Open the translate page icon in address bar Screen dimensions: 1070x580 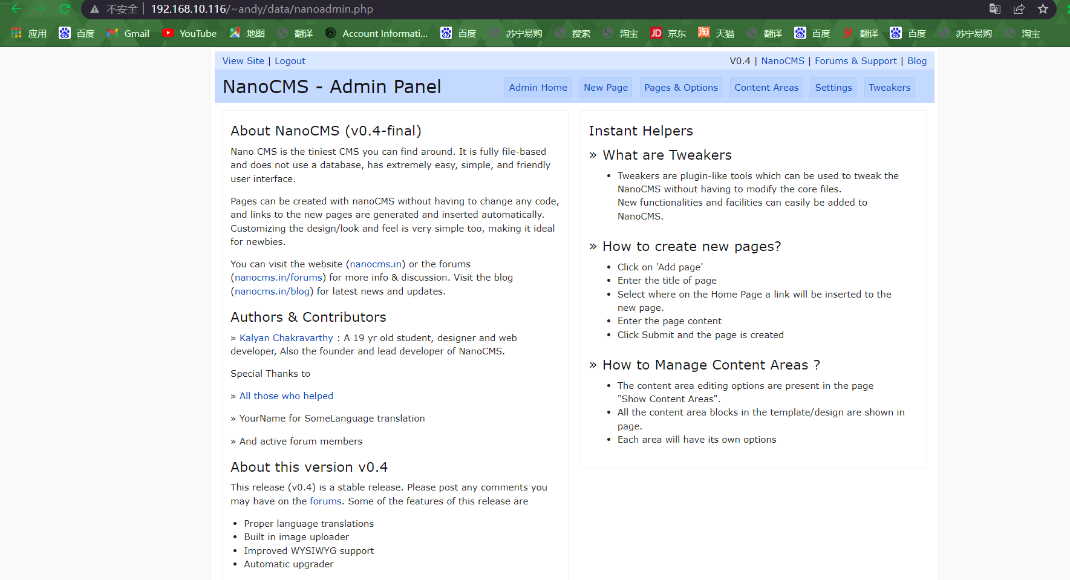[x=995, y=9]
